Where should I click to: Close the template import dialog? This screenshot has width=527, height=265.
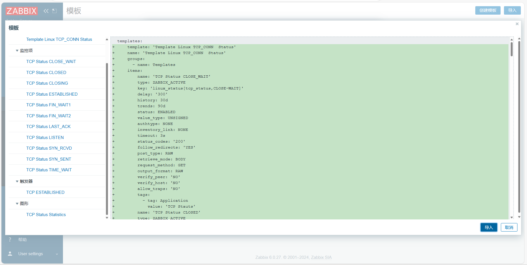[517, 24]
